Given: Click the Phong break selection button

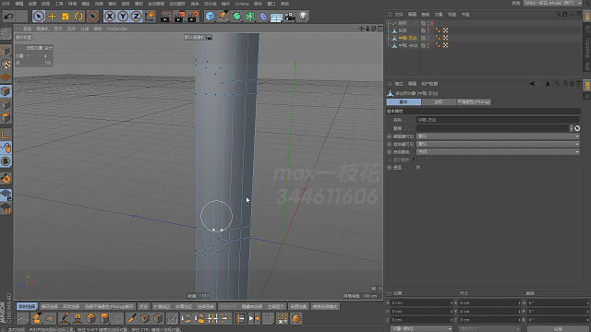Looking at the screenshot, I should click(x=109, y=306).
